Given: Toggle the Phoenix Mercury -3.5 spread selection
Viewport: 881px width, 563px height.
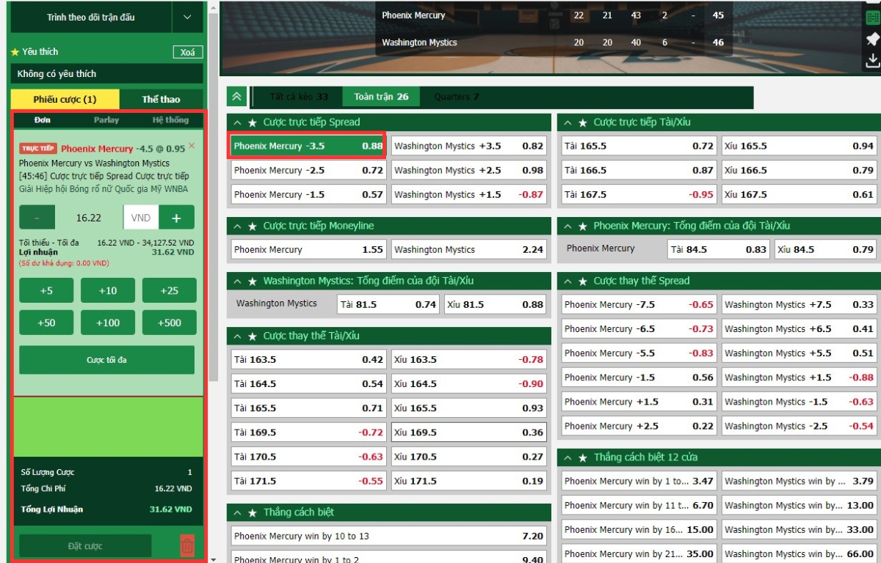Looking at the screenshot, I should pos(308,146).
